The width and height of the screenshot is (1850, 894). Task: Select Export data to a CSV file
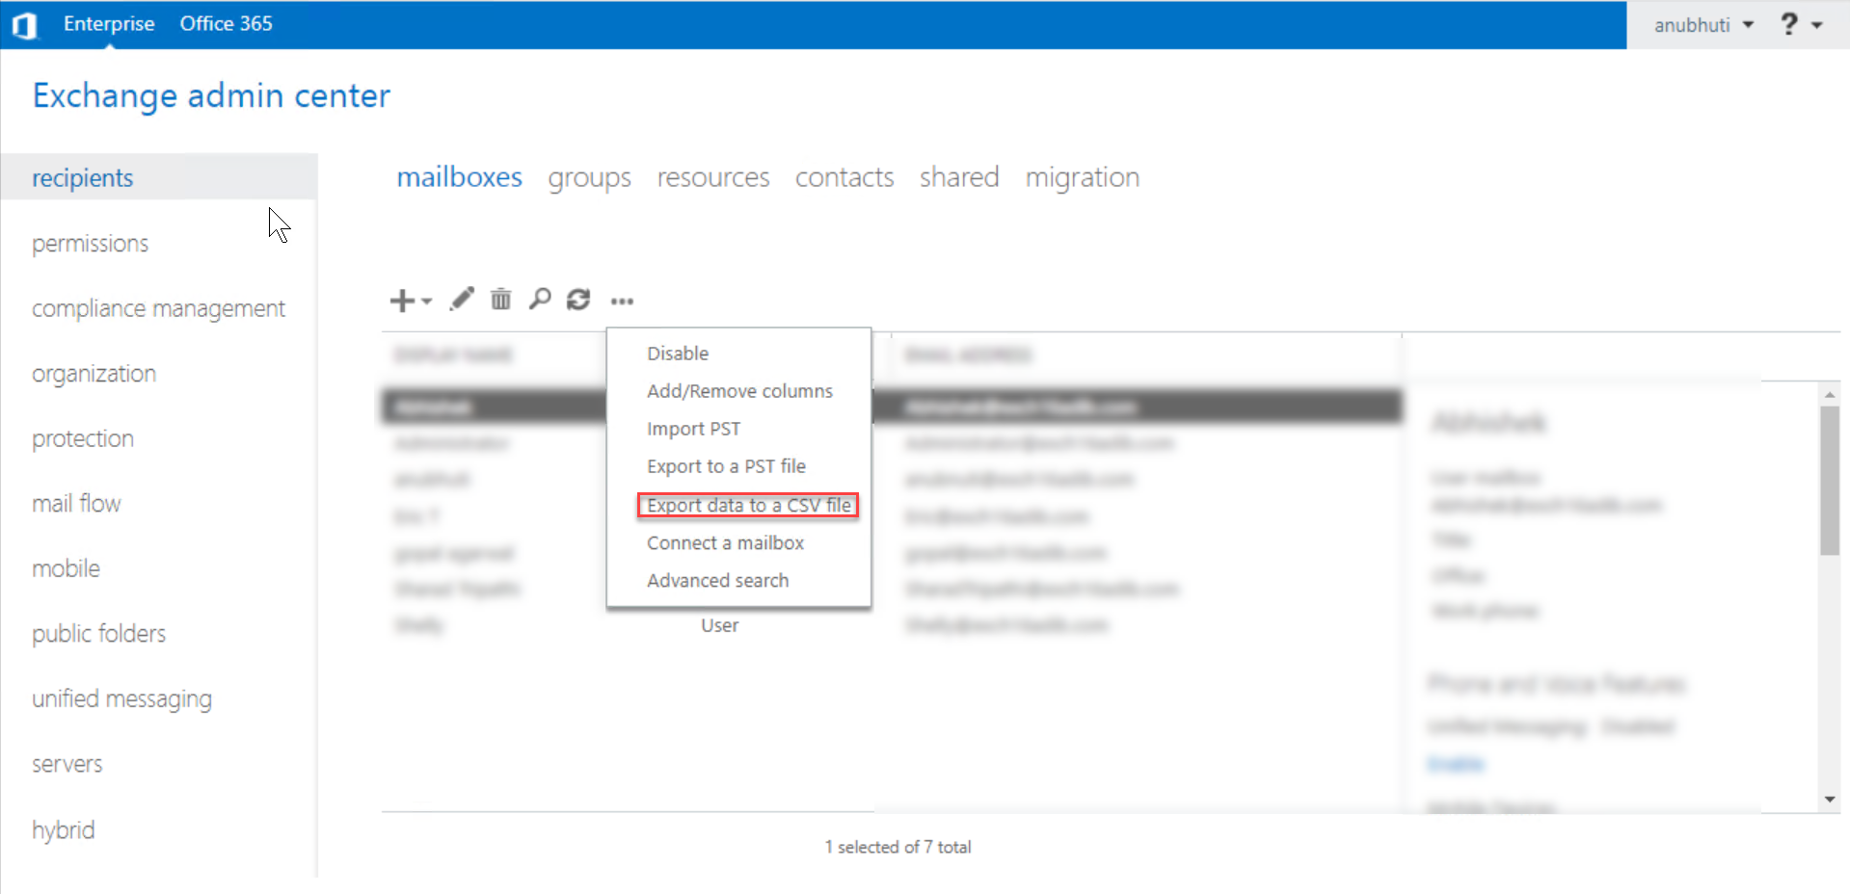click(748, 505)
